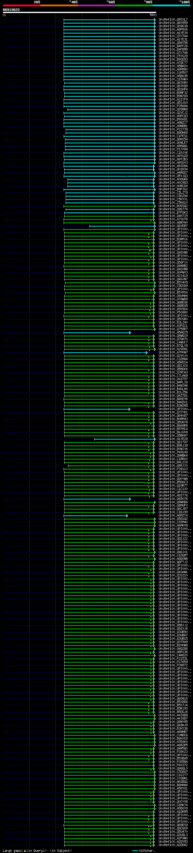193x853 pixels.
Task: Open hit UniRef100_A6MZT4
Action: [x=173, y=515]
